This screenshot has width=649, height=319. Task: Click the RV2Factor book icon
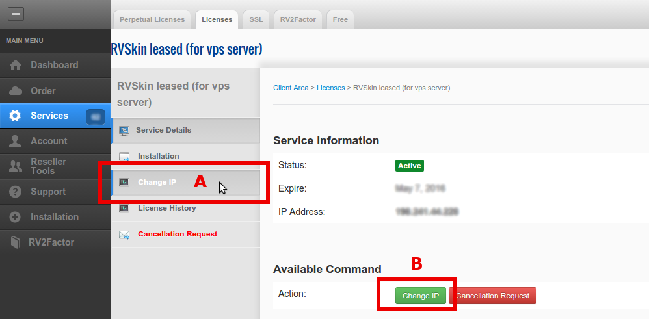(16, 242)
